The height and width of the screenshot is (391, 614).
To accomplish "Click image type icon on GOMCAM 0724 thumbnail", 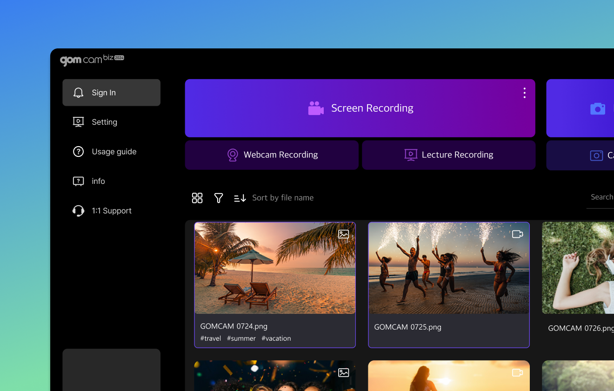I will coord(344,234).
